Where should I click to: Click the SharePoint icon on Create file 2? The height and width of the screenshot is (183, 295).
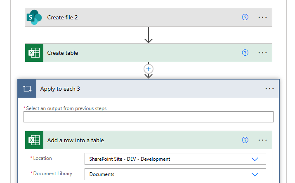click(34, 17)
